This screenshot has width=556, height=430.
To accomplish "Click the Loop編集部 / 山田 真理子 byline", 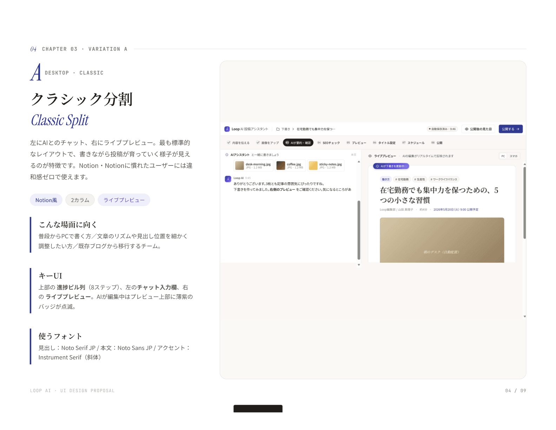I will (396, 209).
